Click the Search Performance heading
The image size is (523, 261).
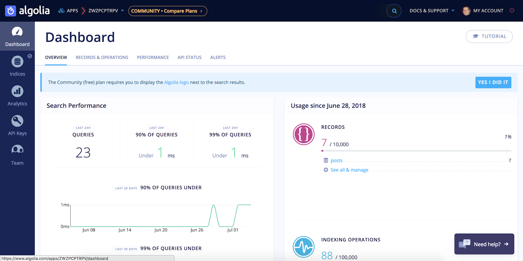coord(76,106)
